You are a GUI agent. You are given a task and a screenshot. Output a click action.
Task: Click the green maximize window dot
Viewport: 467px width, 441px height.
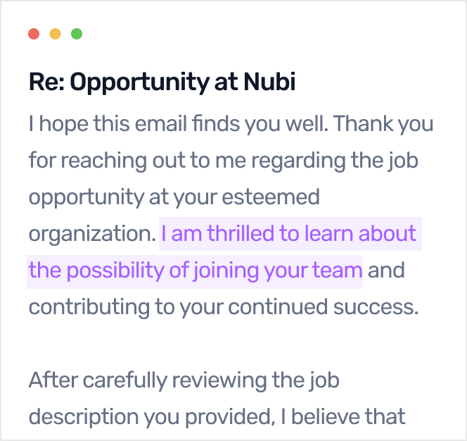(x=77, y=34)
